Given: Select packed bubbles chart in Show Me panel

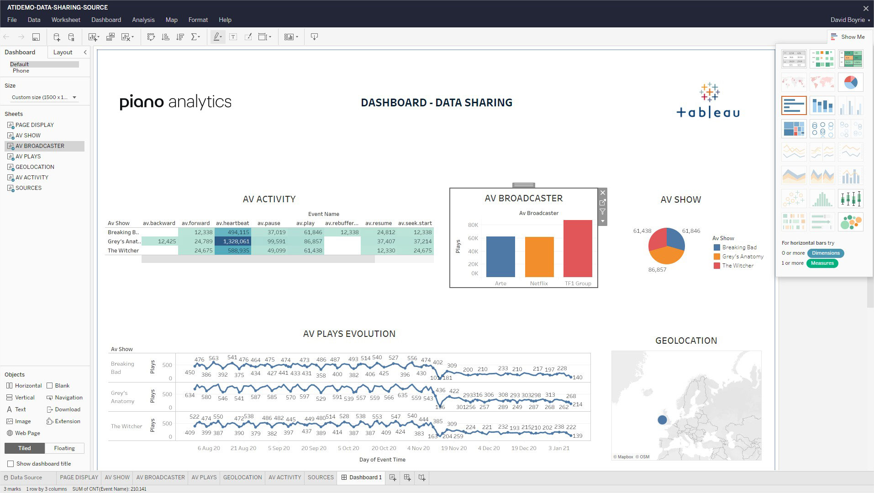Looking at the screenshot, I should [x=850, y=222].
